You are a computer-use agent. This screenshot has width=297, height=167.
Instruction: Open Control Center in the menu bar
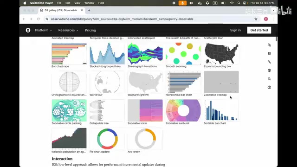pyautogui.click(x=245, y=3)
